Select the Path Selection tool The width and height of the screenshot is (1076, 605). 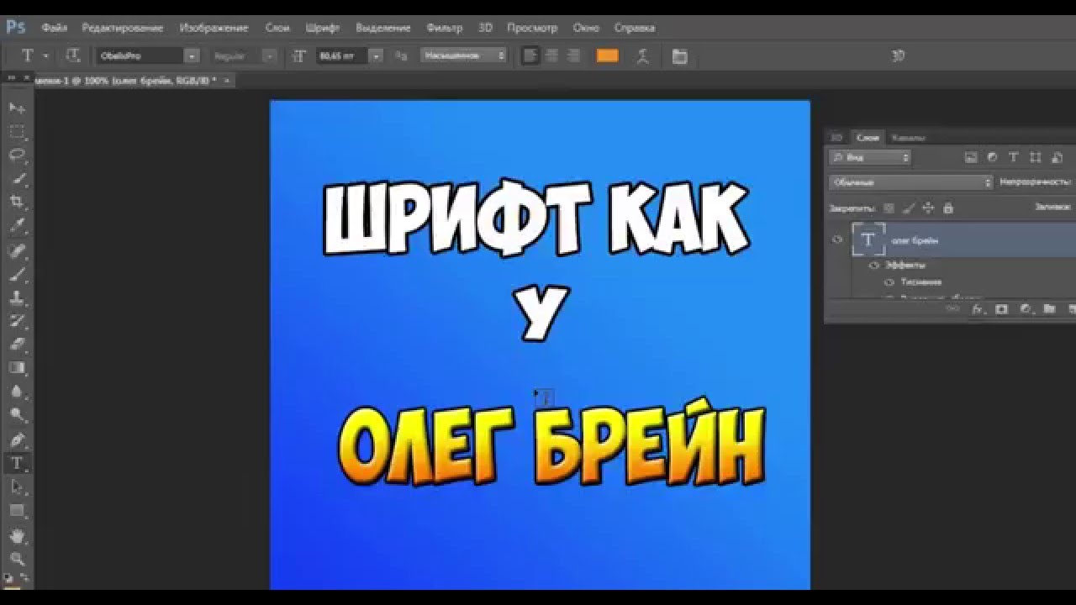[17, 487]
